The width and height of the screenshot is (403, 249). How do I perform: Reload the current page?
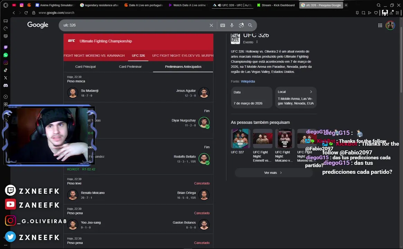(x=26, y=12)
